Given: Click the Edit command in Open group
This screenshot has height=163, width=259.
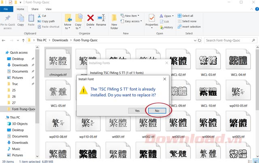Looking at the screenshot, I should coord(165,21).
